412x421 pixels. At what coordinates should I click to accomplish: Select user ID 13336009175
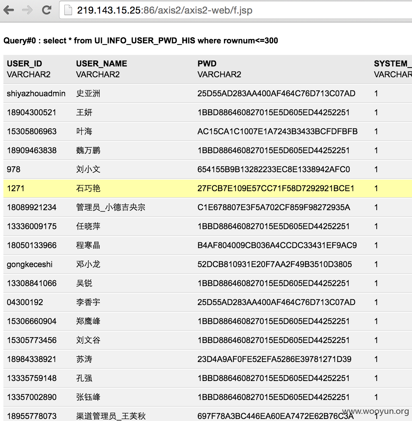coord(32,226)
